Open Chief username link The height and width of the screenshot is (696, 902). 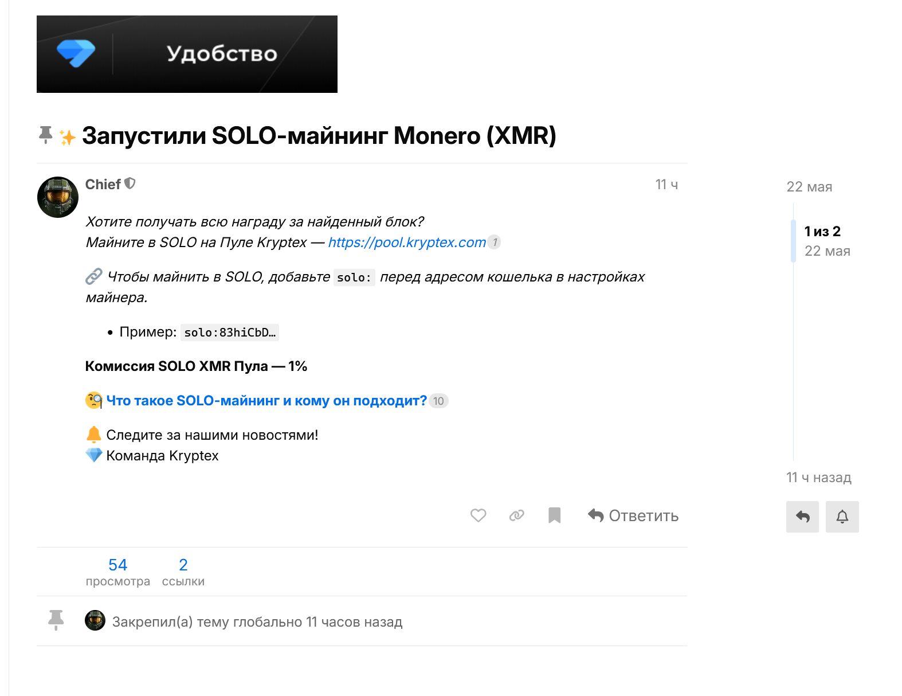[x=103, y=184]
